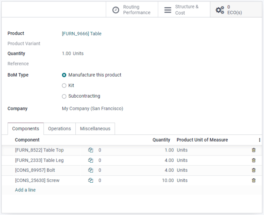Select Subcontracting BoM type

[64, 96]
